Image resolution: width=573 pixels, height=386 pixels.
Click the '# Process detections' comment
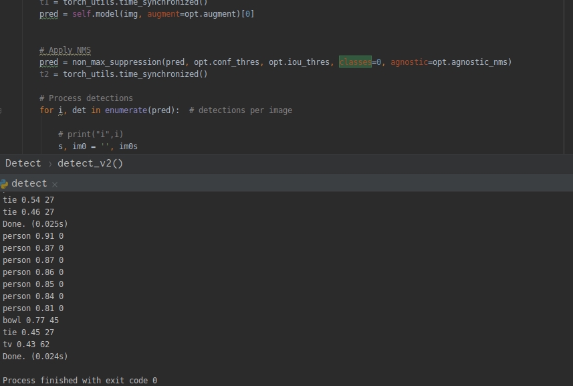[86, 98]
